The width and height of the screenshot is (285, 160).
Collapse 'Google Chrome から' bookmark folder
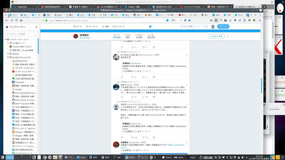click(8, 57)
